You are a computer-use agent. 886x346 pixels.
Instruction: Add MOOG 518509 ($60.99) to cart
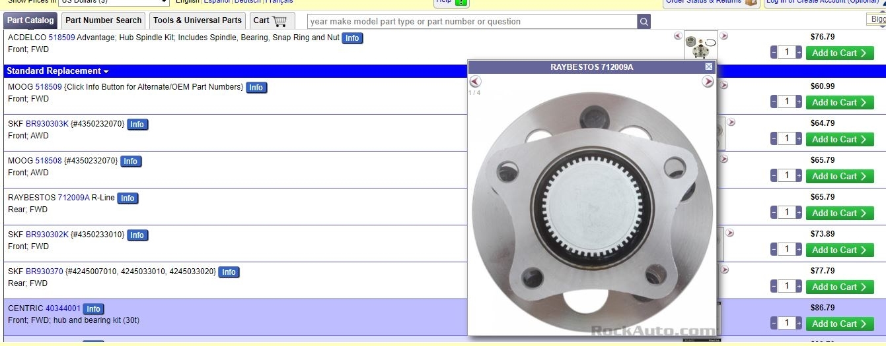[x=840, y=102]
